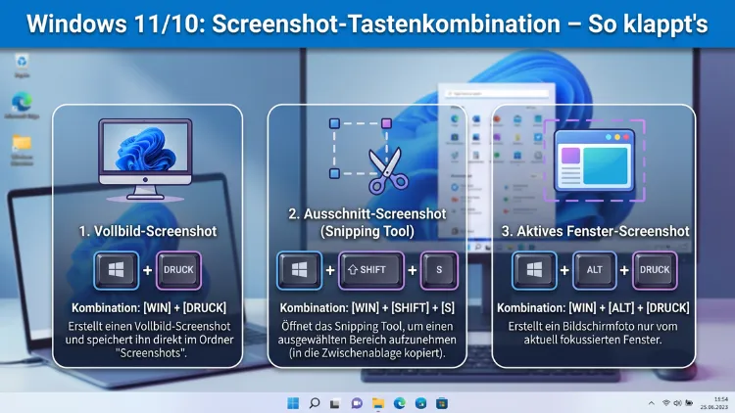Image resolution: width=735 pixels, height=413 pixels.
Task: Click the Windows key under Vollbild-Screenshot
Action: (x=117, y=270)
